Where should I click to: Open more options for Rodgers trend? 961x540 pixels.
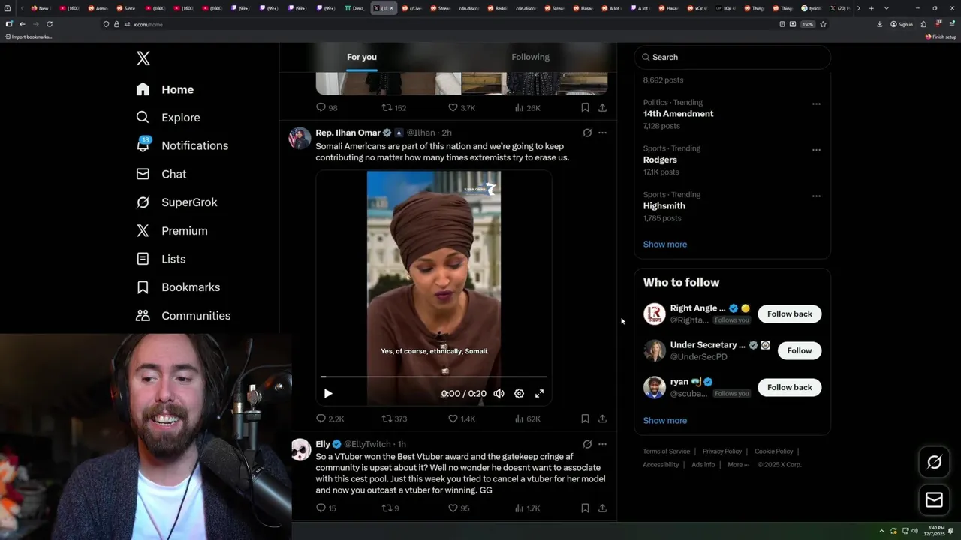click(816, 150)
